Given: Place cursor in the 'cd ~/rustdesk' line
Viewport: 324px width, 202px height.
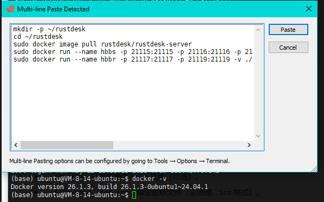Looking at the screenshot, I should (x=38, y=37).
